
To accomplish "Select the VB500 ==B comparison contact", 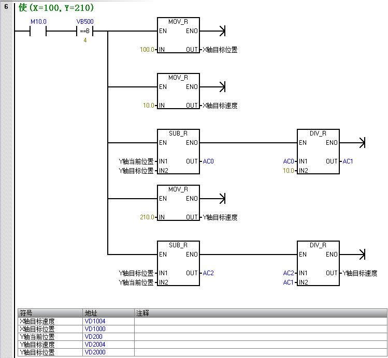I will coord(85,31).
